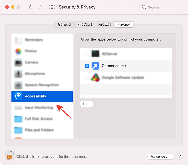Uncheck the Getscreen.me checkbox
Screen dimensions: 188x165
pos(87,66)
